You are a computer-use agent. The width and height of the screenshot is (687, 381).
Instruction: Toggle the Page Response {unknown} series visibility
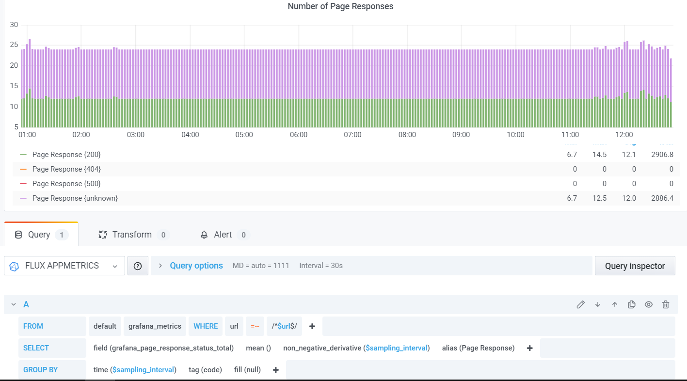pyautogui.click(x=75, y=198)
